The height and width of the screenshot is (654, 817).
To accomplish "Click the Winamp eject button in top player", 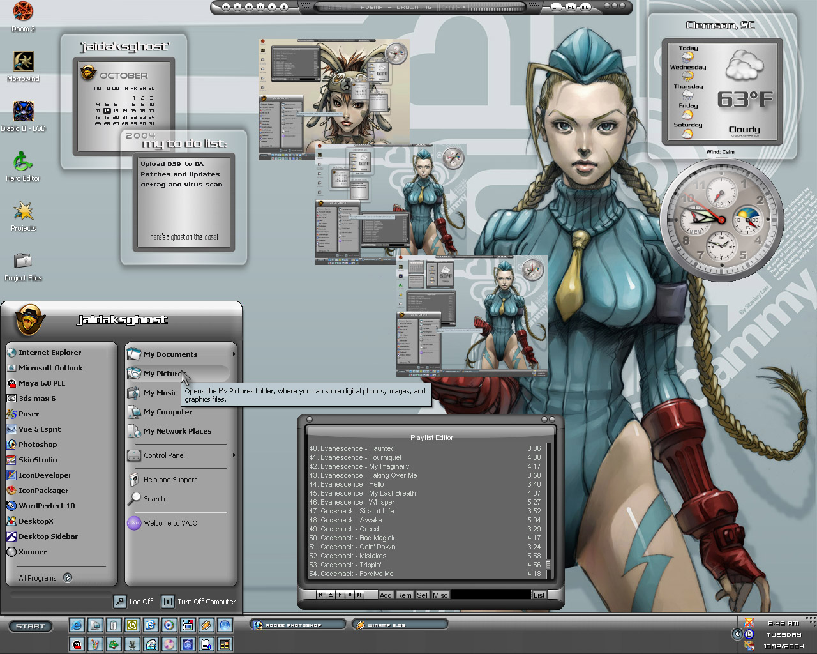I will 283,7.
